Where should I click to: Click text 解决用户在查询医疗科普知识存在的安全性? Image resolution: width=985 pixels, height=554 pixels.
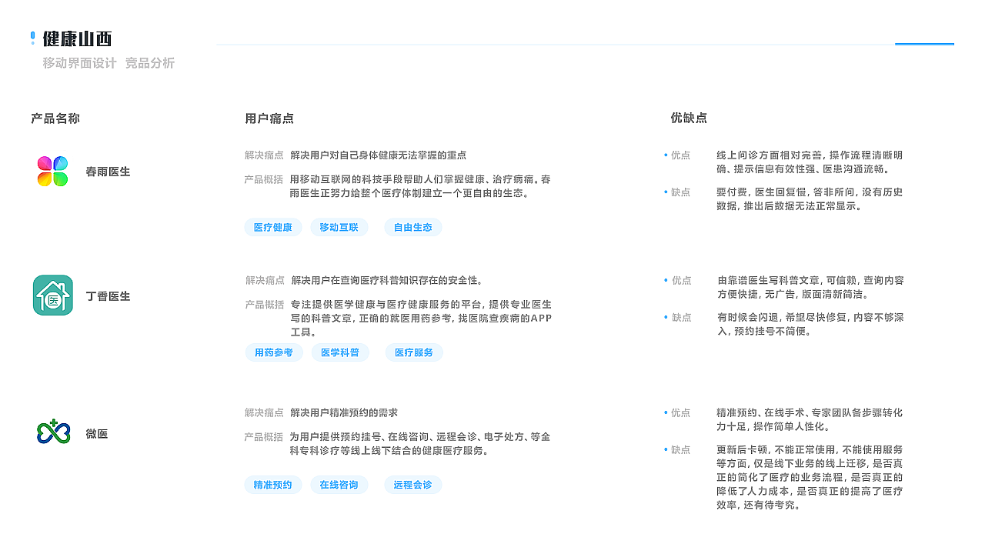[387, 280]
